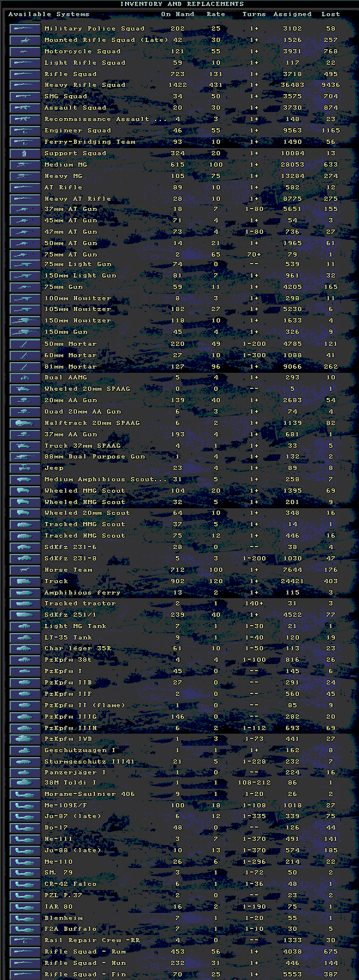Select the CR-42 Falco row label
The height and width of the screenshot is (980, 359).
point(71,884)
